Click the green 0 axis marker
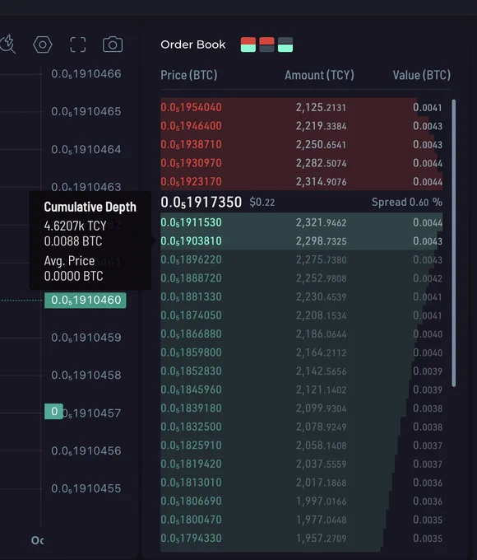The width and height of the screenshot is (477, 560). (x=54, y=412)
